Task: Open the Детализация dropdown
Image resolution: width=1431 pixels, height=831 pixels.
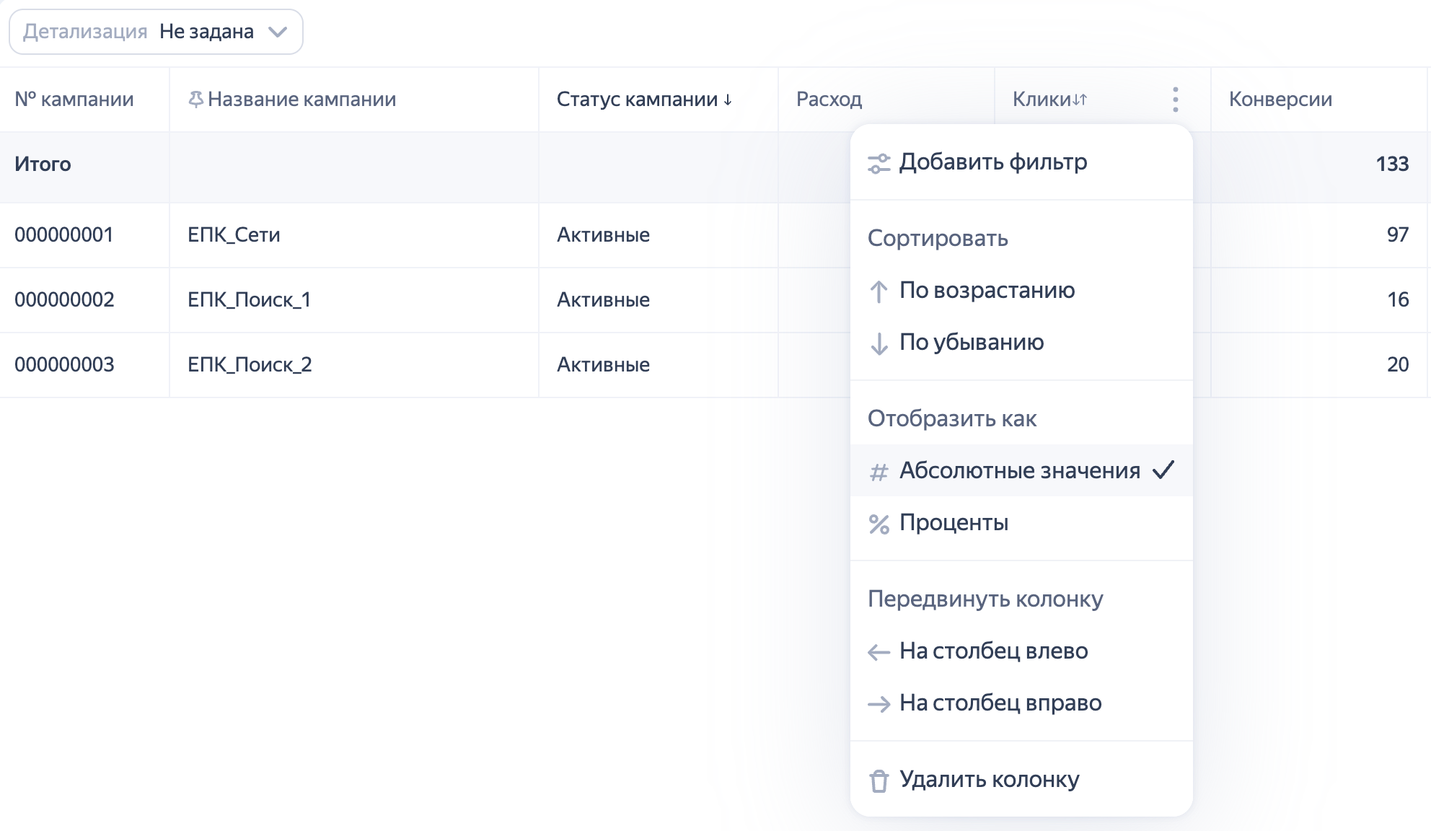Action: [x=156, y=32]
